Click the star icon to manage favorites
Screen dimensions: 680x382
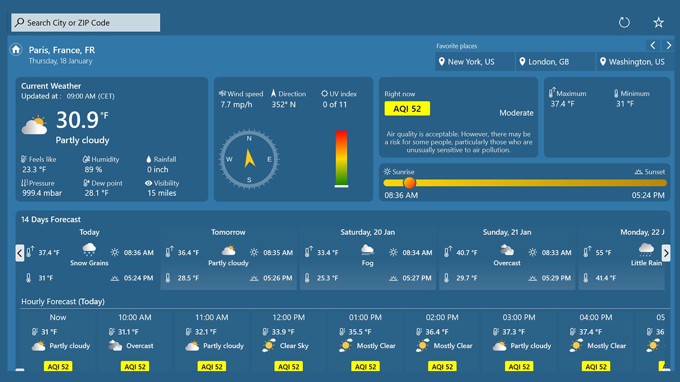pos(658,22)
